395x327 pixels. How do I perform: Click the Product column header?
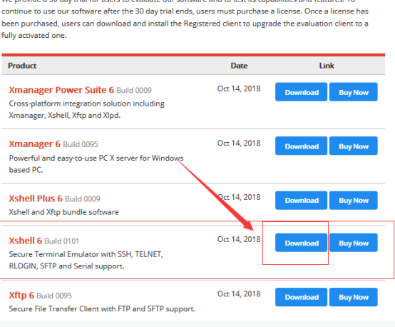(22, 66)
